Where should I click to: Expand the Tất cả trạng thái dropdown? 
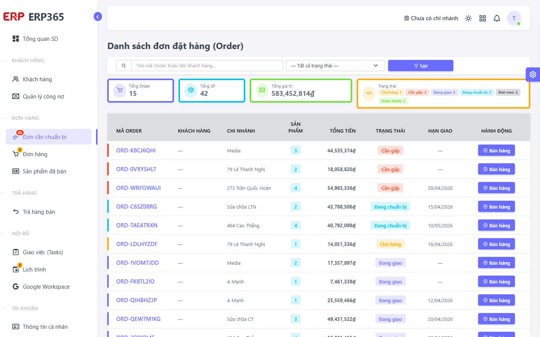pyautogui.click(x=336, y=66)
